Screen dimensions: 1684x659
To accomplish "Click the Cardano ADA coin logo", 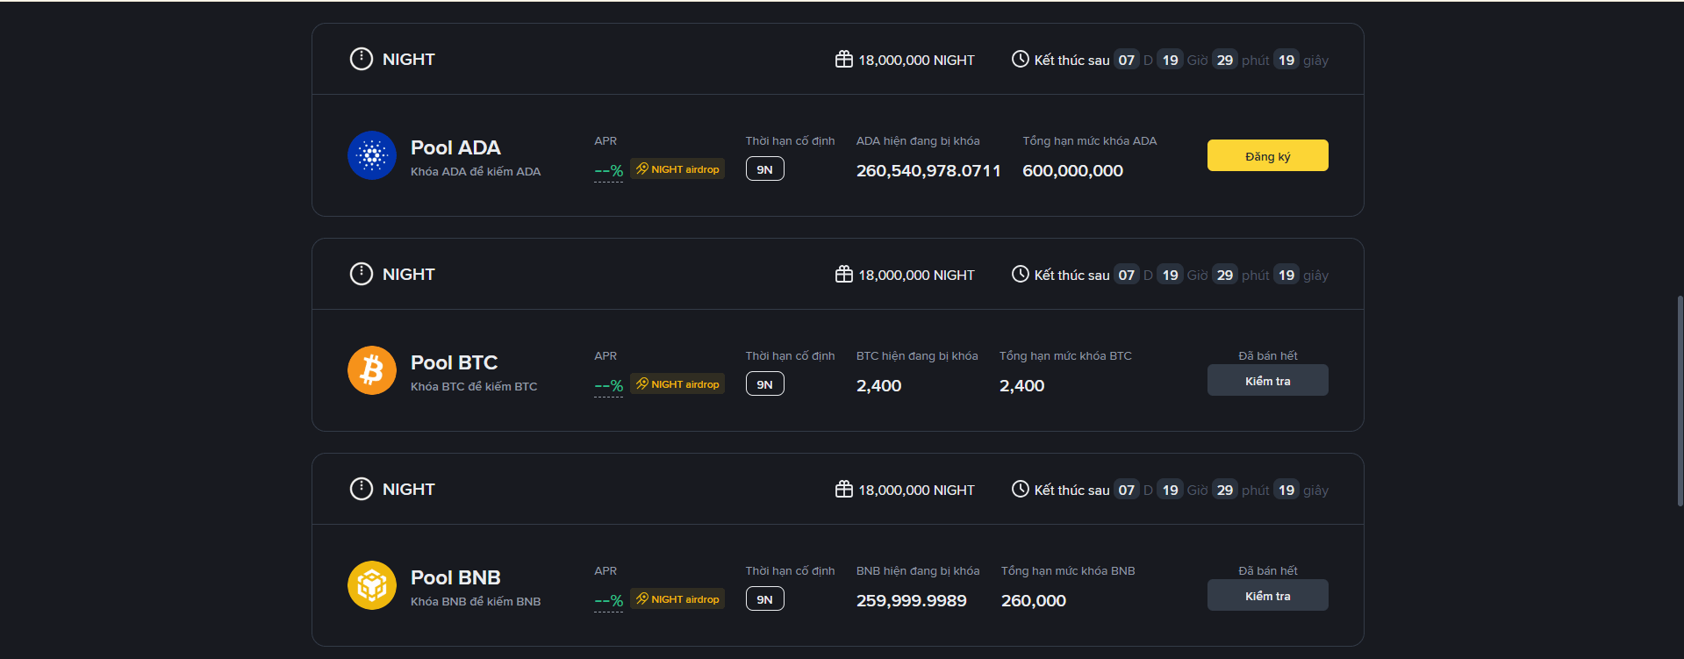I will tap(372, 155).
